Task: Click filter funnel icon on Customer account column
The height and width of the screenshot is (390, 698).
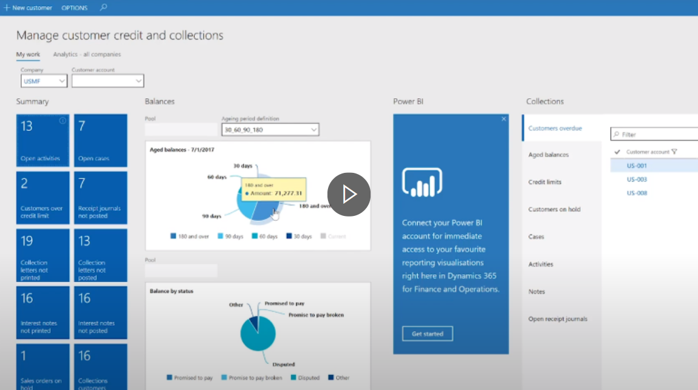Action: coord(674,152)
